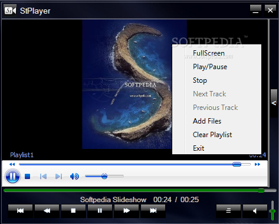Click the StPlayer app logo icon
The width and height of the screenshot is (279, 224).
click(10, 11)
